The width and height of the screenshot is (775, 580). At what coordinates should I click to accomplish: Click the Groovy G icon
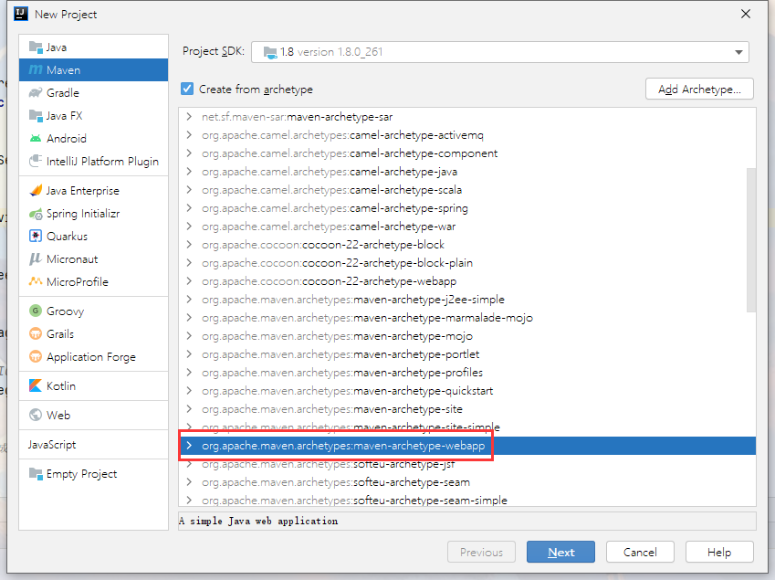point(36,311)
